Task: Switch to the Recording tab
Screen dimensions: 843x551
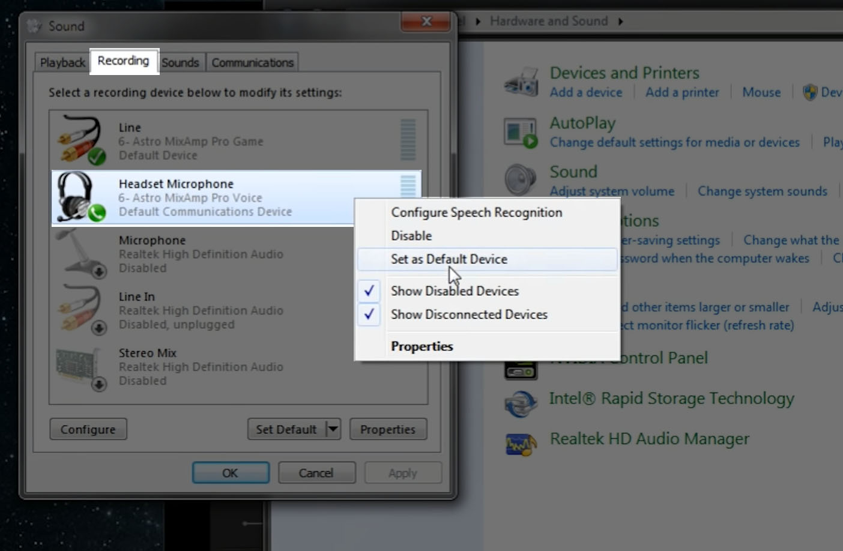Action: [124, 61]
